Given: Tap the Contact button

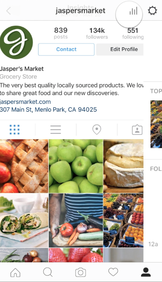Looking at the screenshot, I should click(66, 49).
